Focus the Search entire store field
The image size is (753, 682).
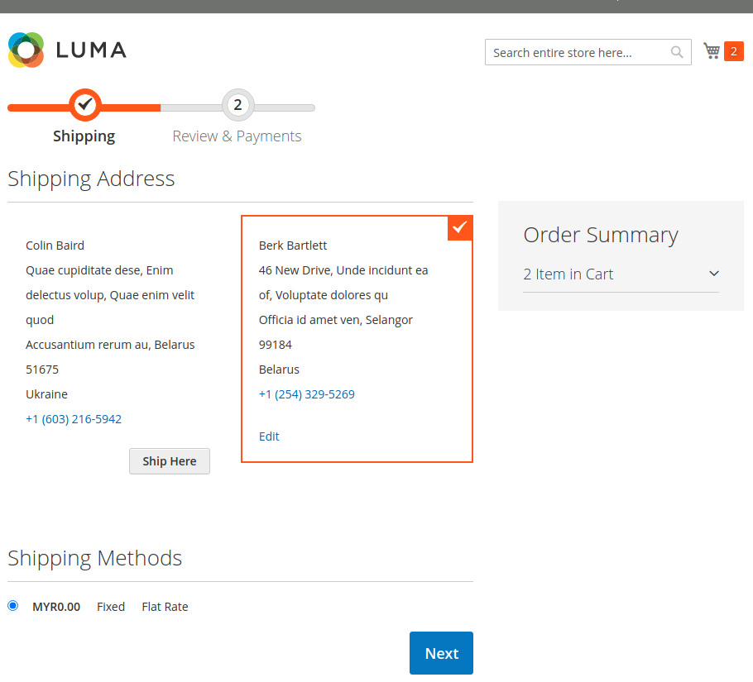[x=578, y=52]
